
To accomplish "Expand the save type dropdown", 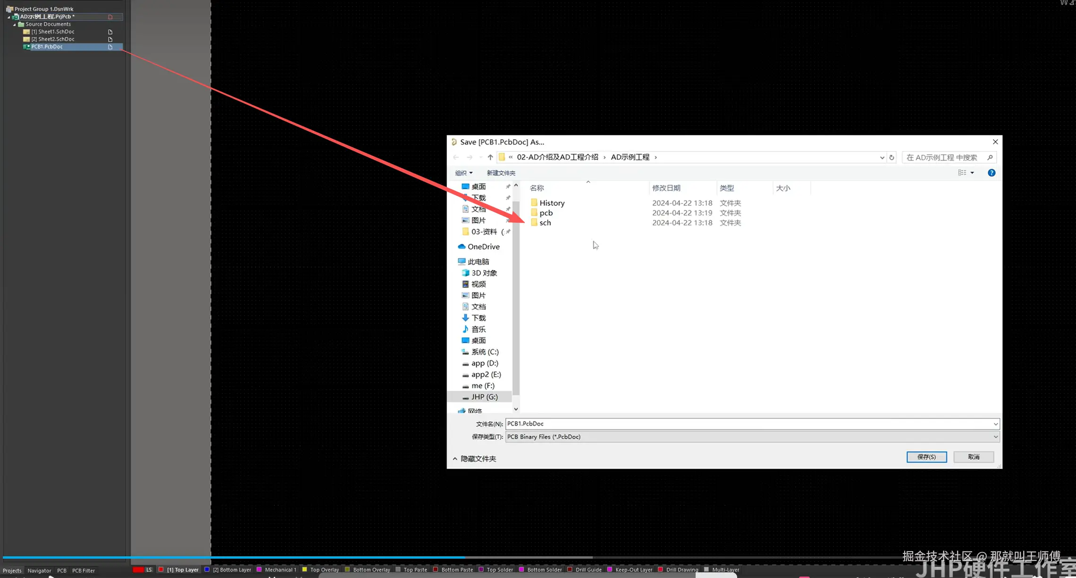I will coord(995,437).
